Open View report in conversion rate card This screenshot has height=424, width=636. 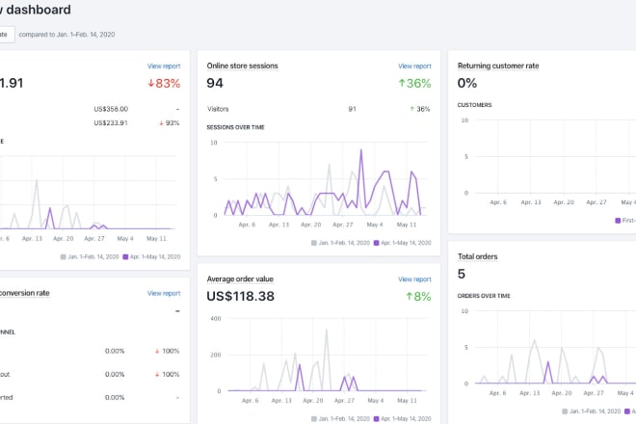pos(164,293)
